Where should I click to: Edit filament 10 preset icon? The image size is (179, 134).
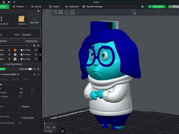36,54
